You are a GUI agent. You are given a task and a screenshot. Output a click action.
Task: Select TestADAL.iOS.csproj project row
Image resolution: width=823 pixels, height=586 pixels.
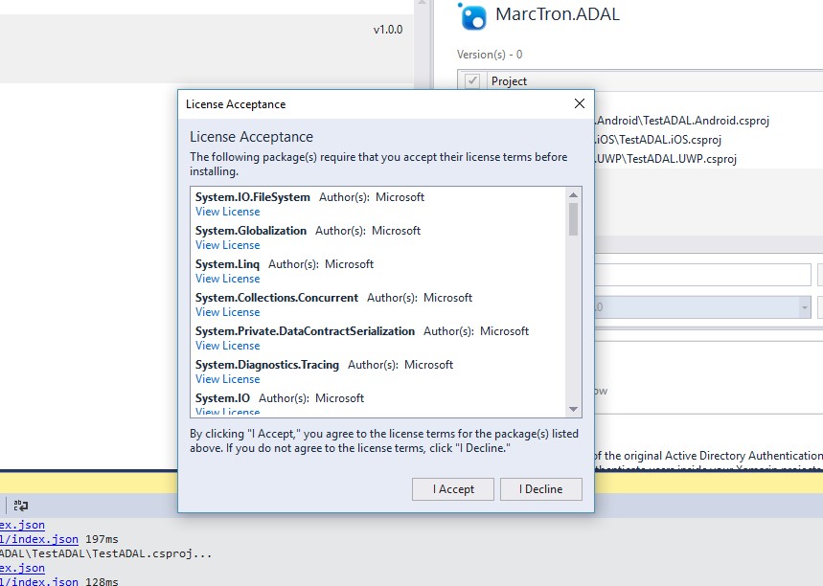(658, 140)
